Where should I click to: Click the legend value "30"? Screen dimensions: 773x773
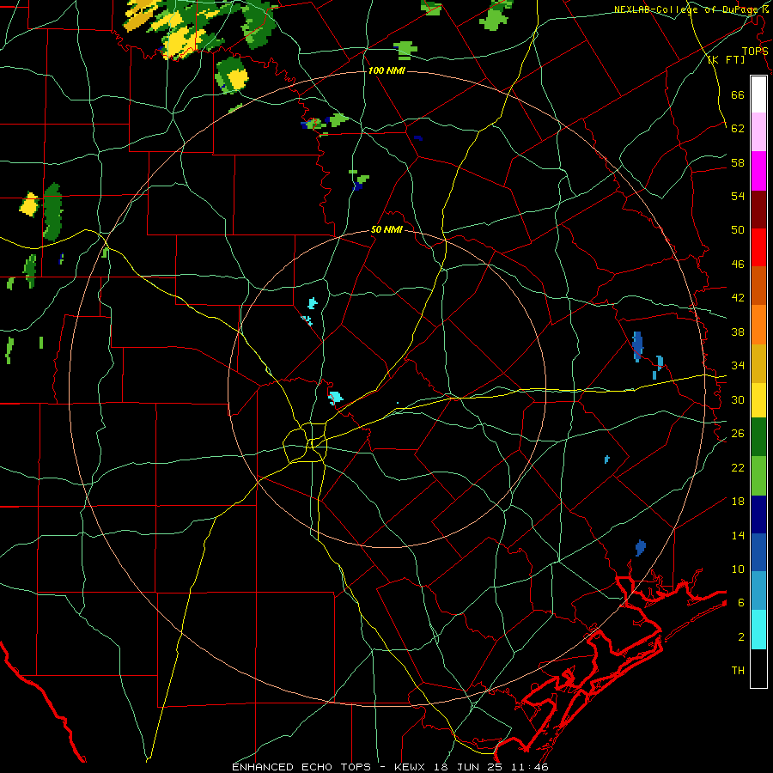coord(738,399)
